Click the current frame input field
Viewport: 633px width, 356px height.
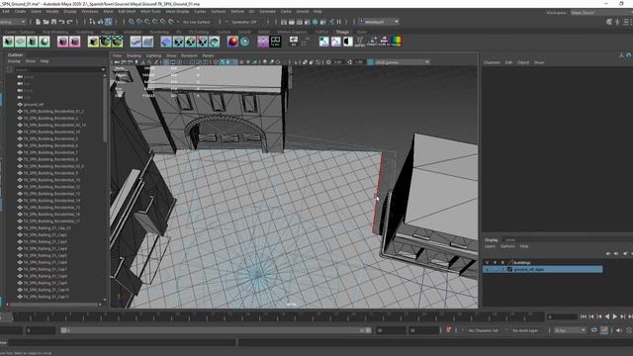tap(562, 316)
